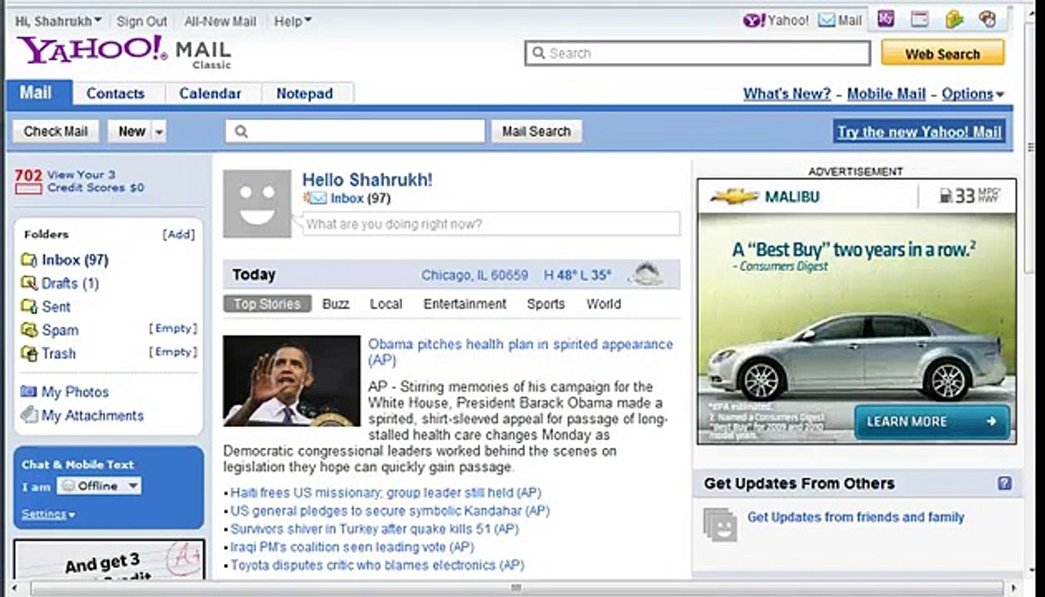Click the web search input field

point(697,53)
